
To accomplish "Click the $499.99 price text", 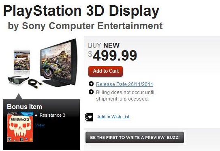I will (x=113, y=56).
